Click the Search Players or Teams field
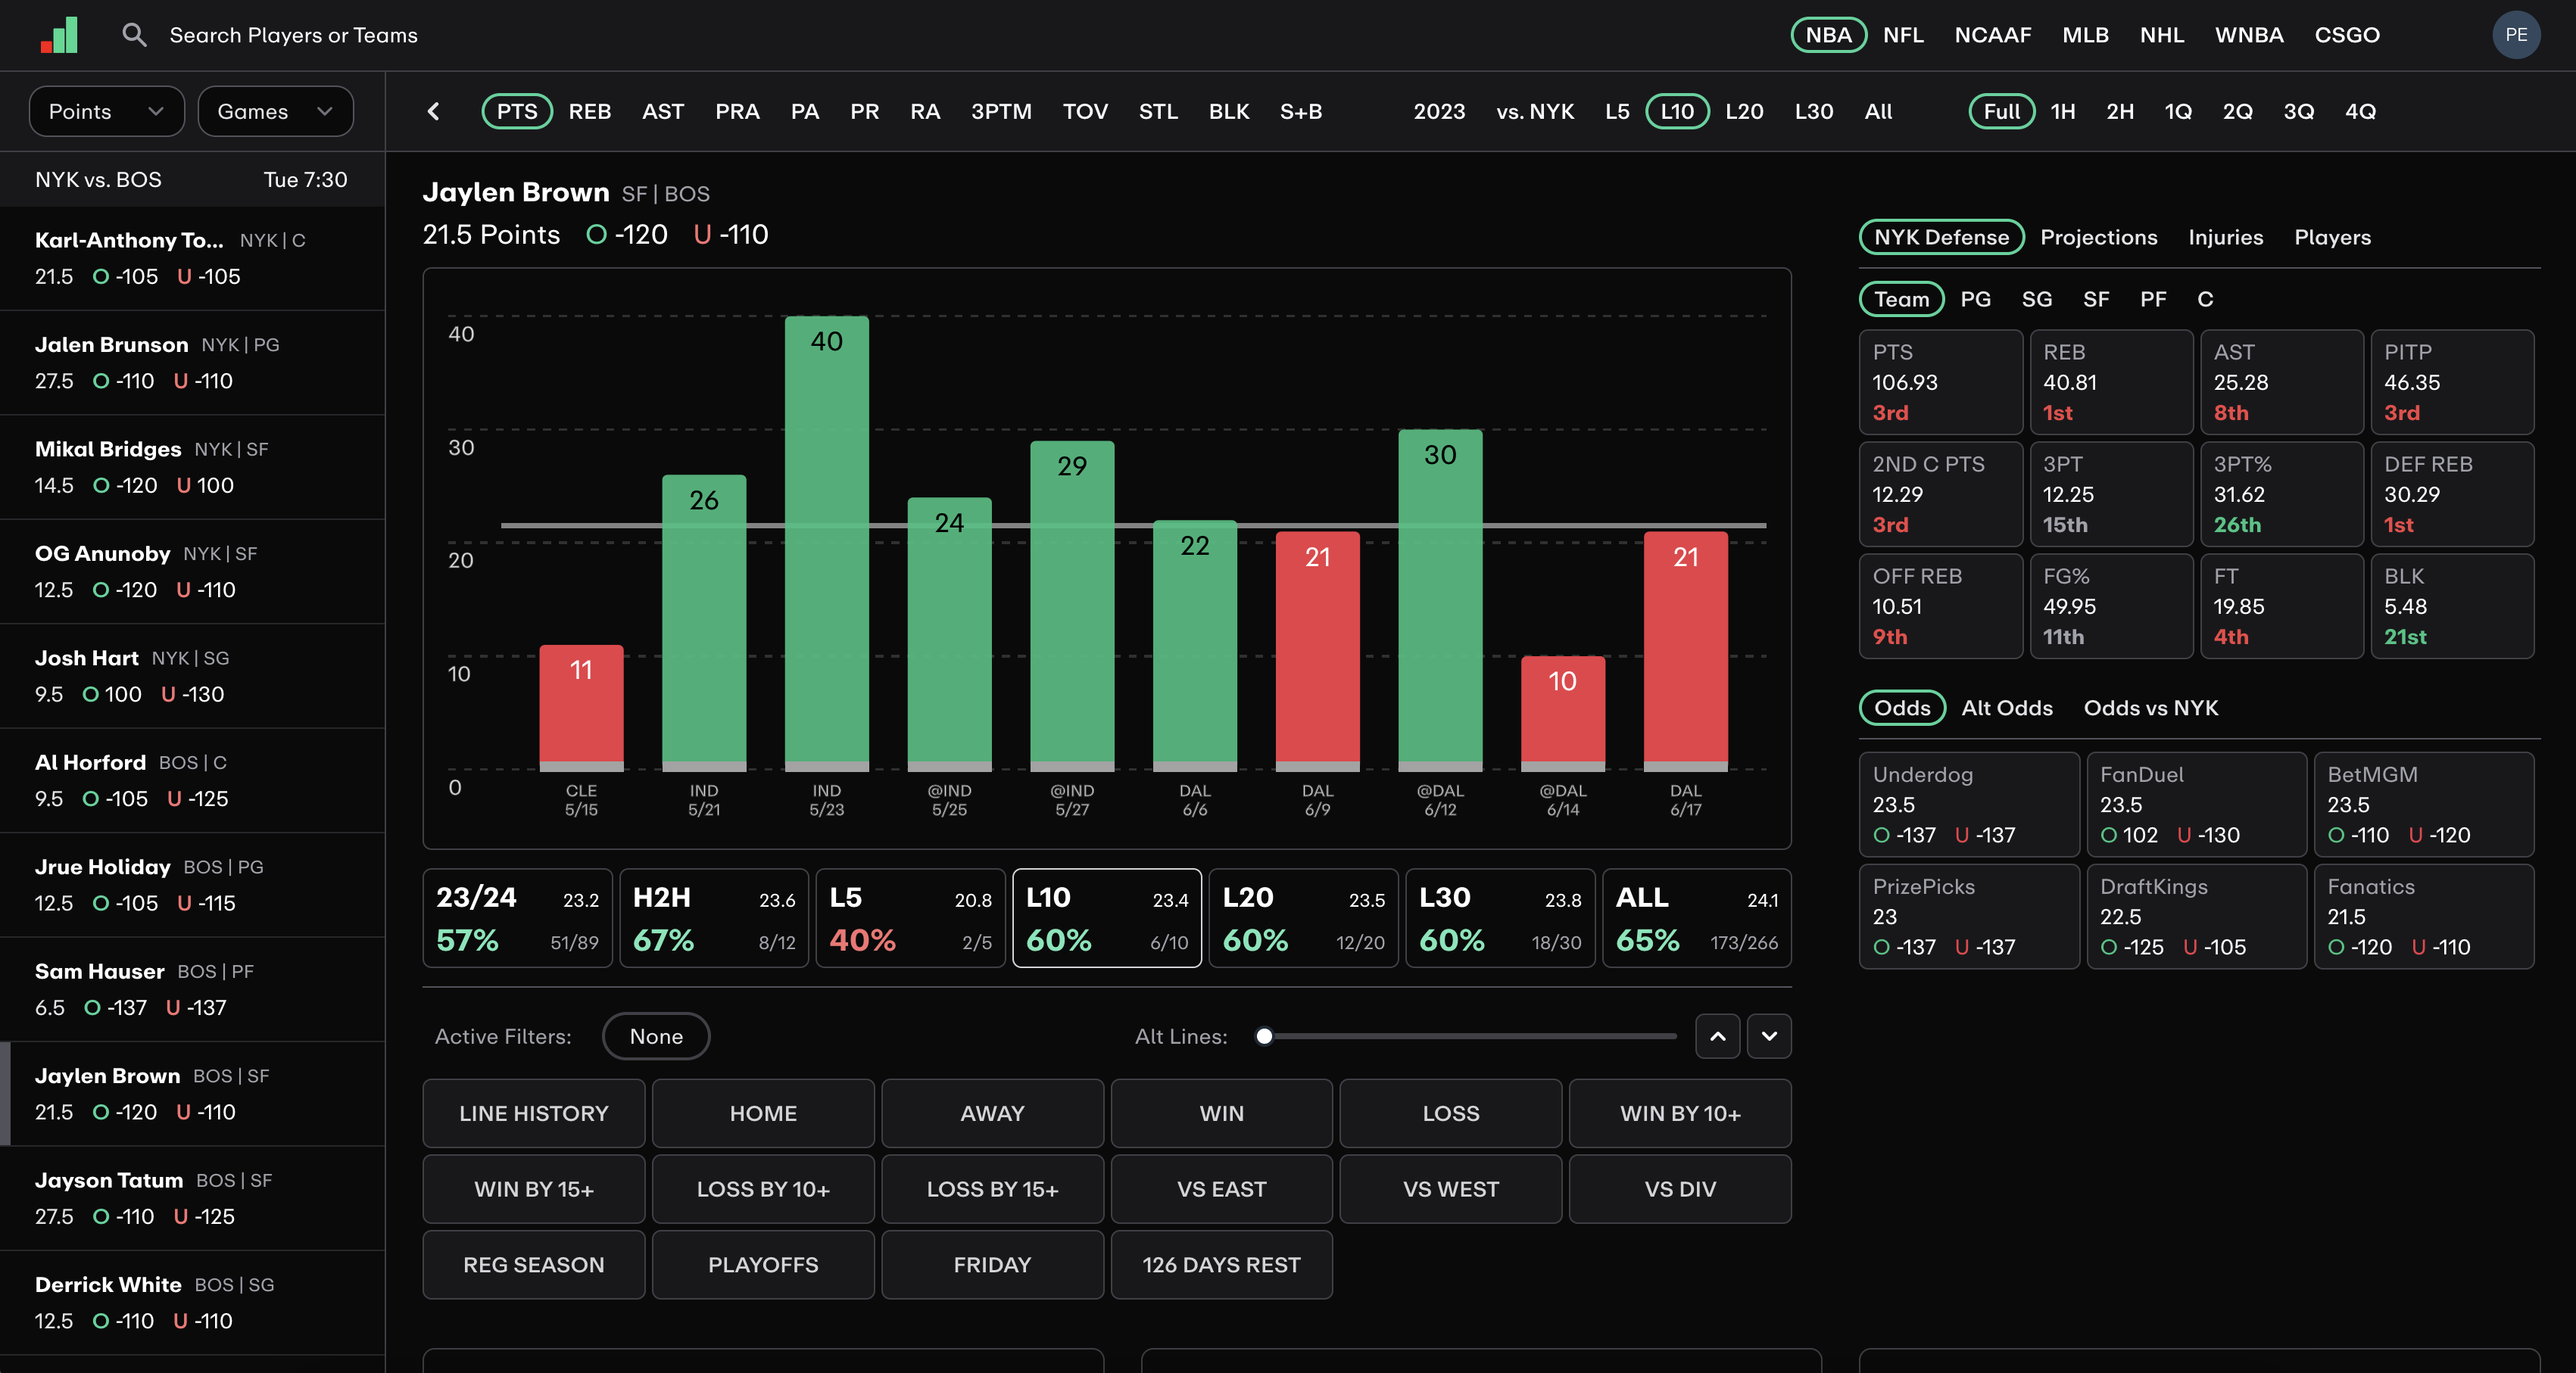This screenshot has height=1373, width=2576. coord(293,35)
